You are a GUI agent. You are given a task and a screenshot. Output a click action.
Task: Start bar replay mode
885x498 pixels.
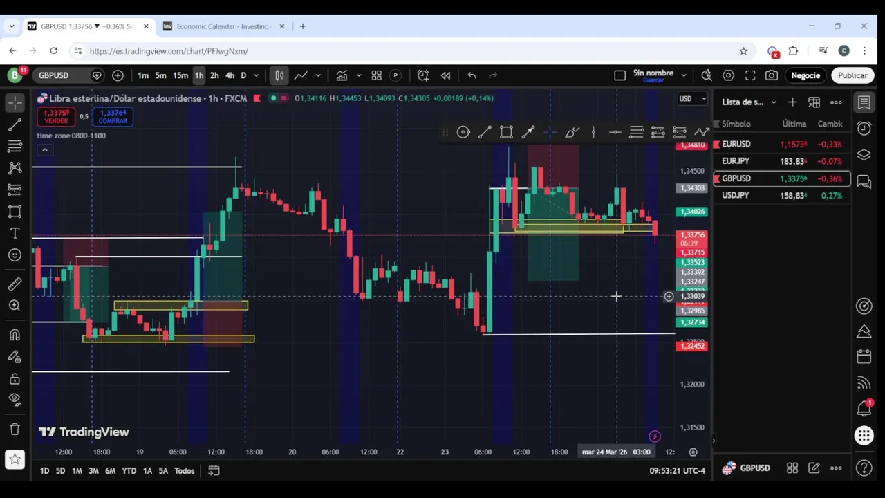[446, 75]
